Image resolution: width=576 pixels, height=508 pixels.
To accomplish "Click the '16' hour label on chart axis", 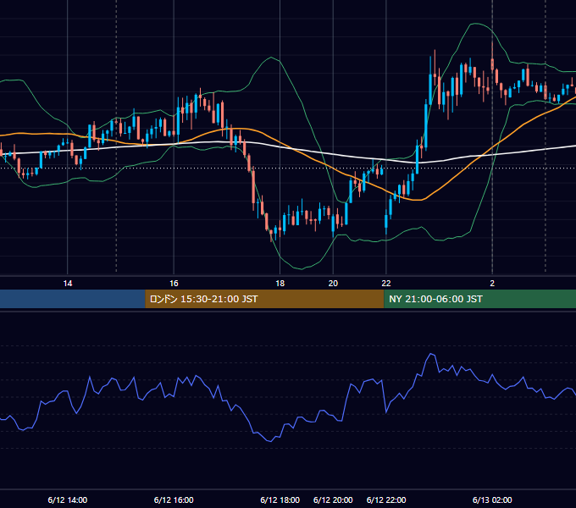I will (174, 284).
